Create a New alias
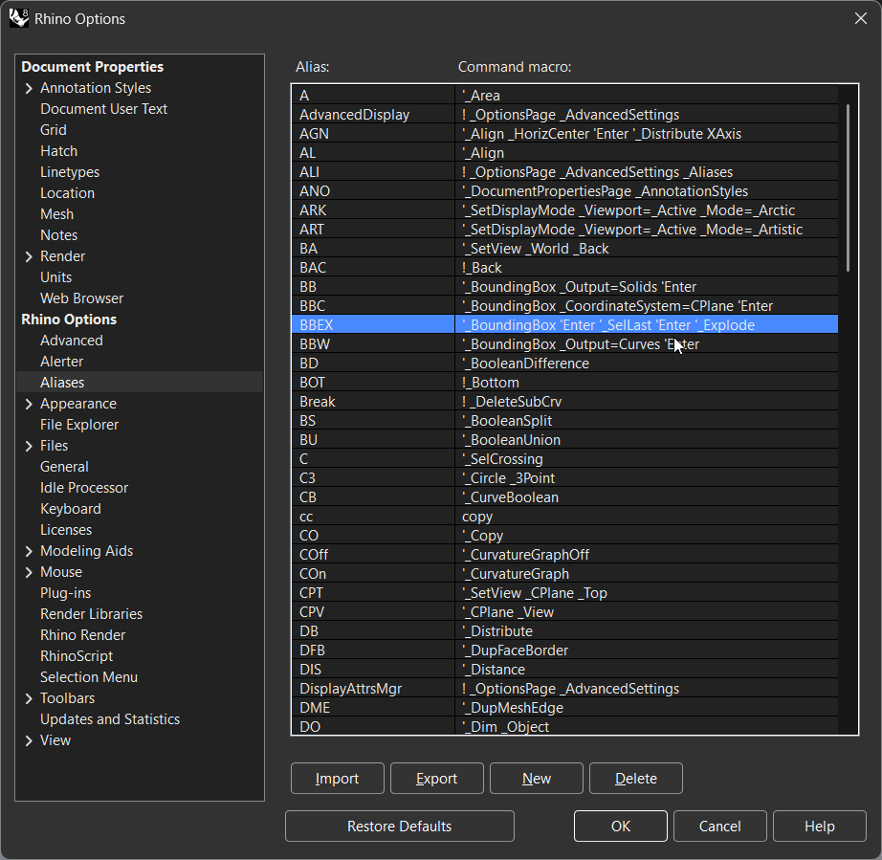The height and width of the screenshot is (860, 882). (536, 779)
